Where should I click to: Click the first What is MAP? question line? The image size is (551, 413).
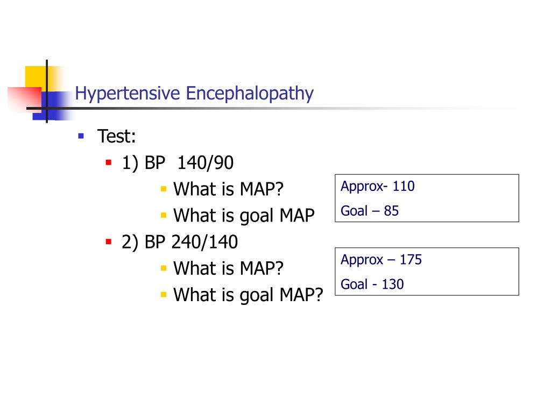228,189
